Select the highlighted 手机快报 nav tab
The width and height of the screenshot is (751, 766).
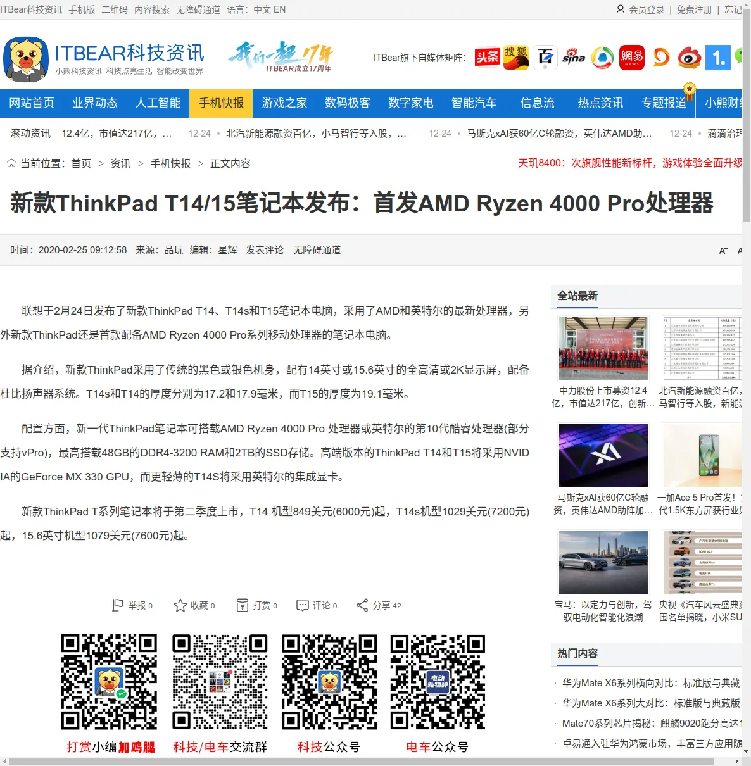(222, 103)
